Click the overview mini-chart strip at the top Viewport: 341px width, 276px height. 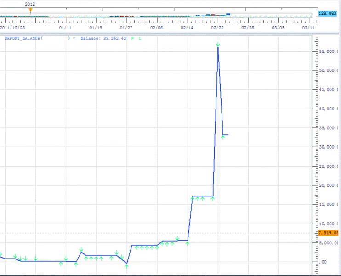[x=156, y=15]
